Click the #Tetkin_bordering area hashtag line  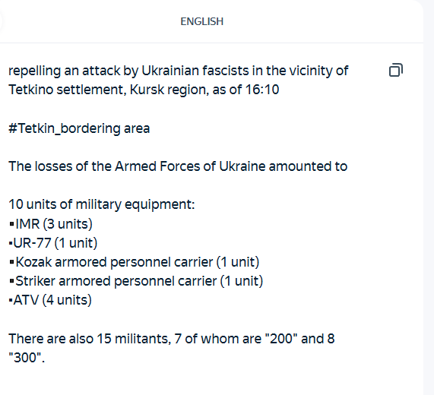coord(79,128)
